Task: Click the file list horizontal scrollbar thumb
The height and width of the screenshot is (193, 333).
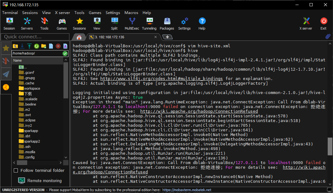Action: pyautogui.click(x=22, y=162)
